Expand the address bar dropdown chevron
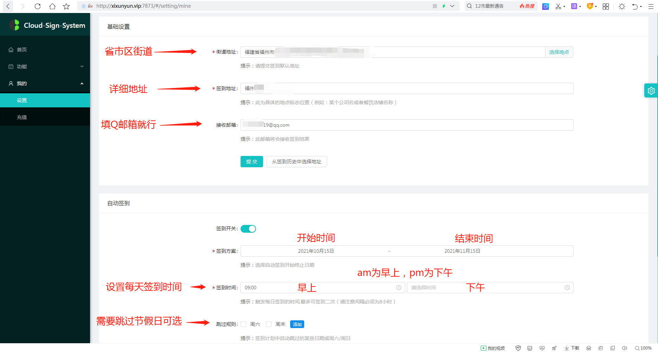 point(452,6)
